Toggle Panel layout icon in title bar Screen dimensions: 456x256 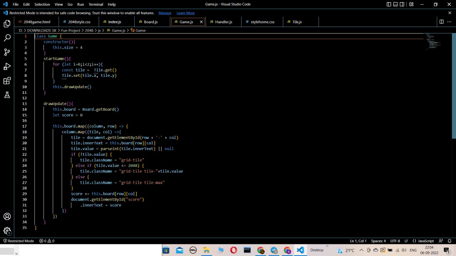[395, 4]
